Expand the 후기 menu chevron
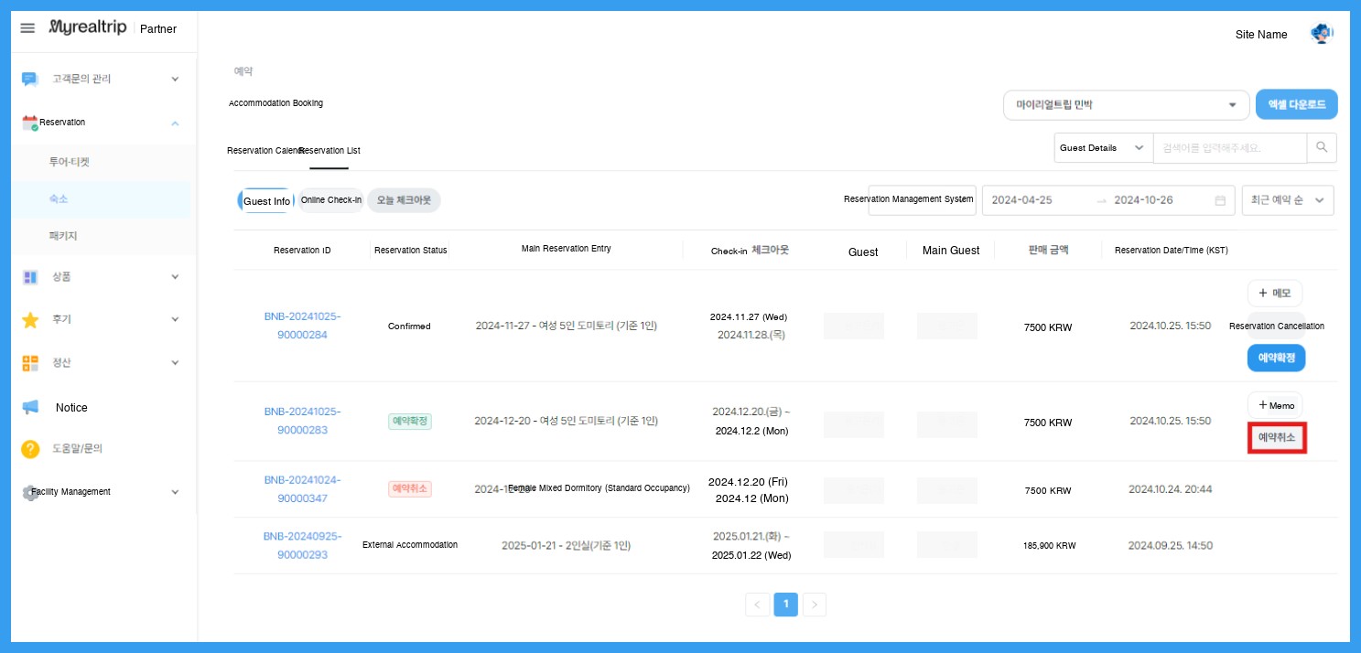 click(175, 320)
